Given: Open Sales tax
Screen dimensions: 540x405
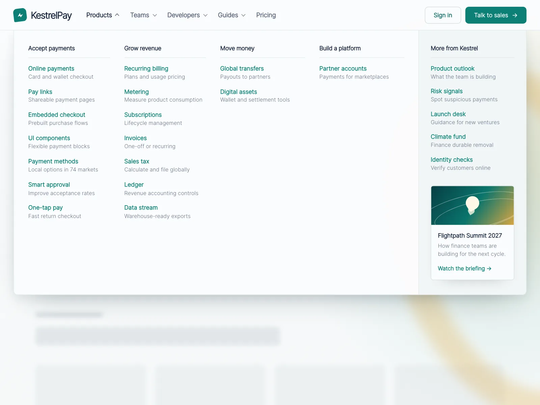Looking at the screenshot, I should [137, 161].
